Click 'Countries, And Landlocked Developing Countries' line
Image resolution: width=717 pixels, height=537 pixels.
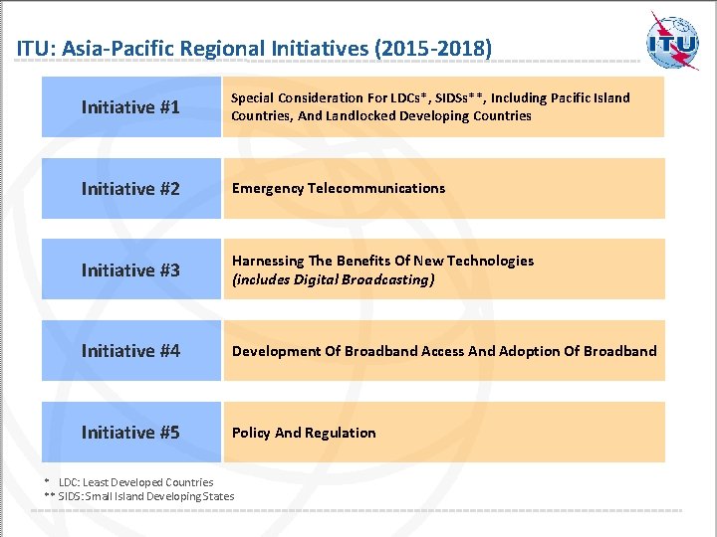click(380, 115)
